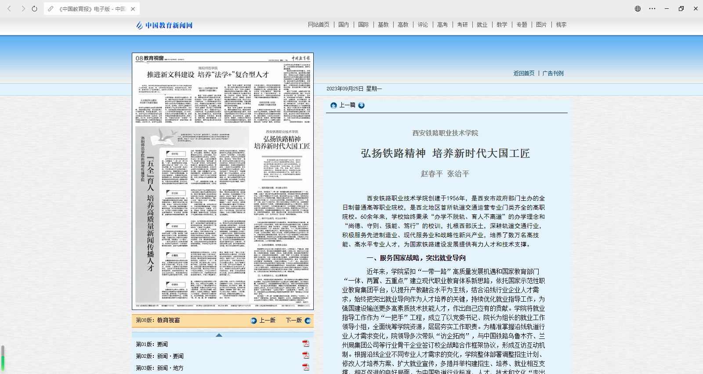This screenshot has width=703, height=374.
Task: Click the browser refresh icon
Action: pyautogui.click(x=34, y=9)
